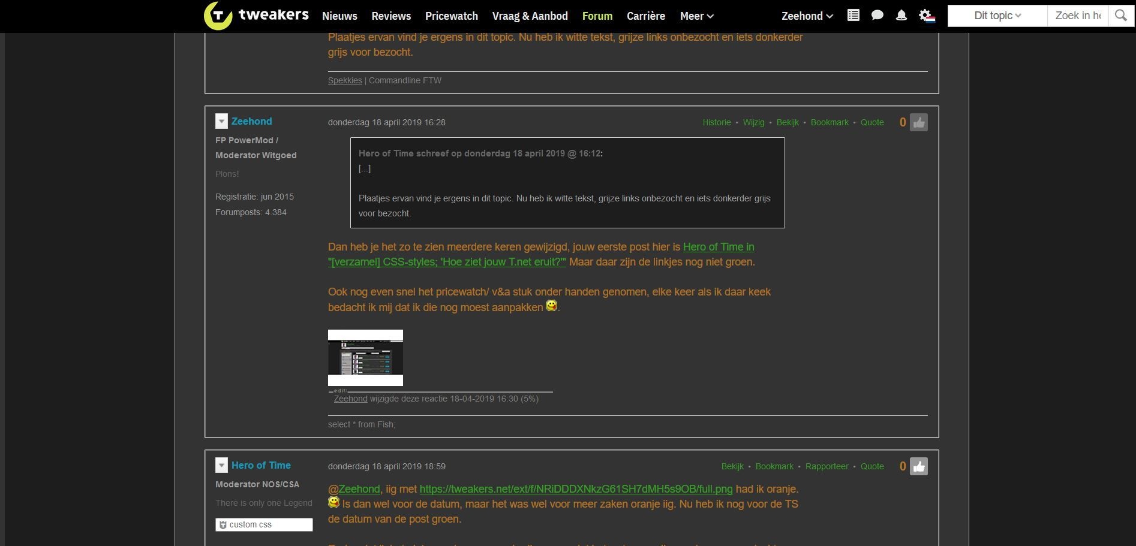
Task: Click the [...] ellipsis in the quote
Action: (365, 168)
